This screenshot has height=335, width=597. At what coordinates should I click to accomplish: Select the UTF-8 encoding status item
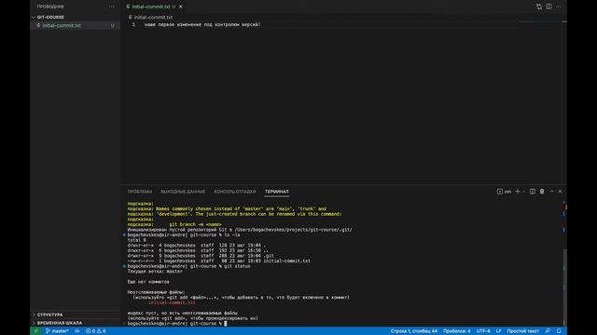tap(483, 331)
